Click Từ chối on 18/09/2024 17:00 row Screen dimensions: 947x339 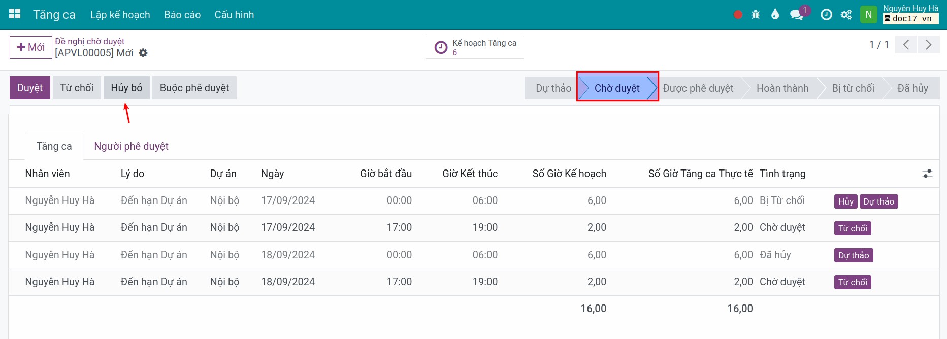coord(853,282)
